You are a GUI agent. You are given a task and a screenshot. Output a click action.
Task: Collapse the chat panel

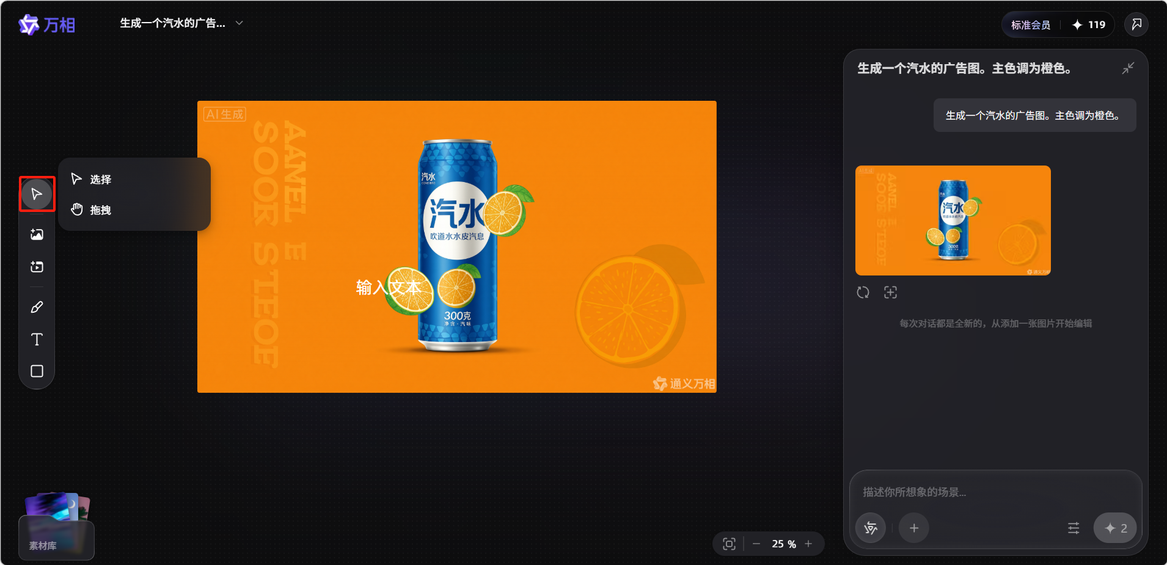coord(1128,68)
